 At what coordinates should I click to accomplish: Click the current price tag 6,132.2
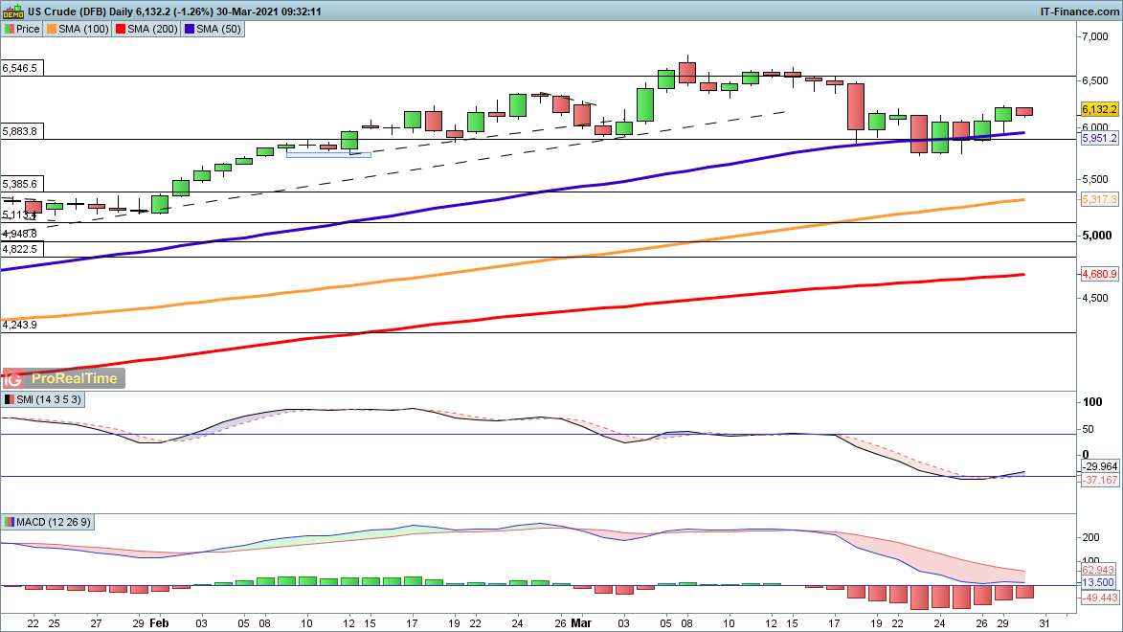tap(1099, 109)
